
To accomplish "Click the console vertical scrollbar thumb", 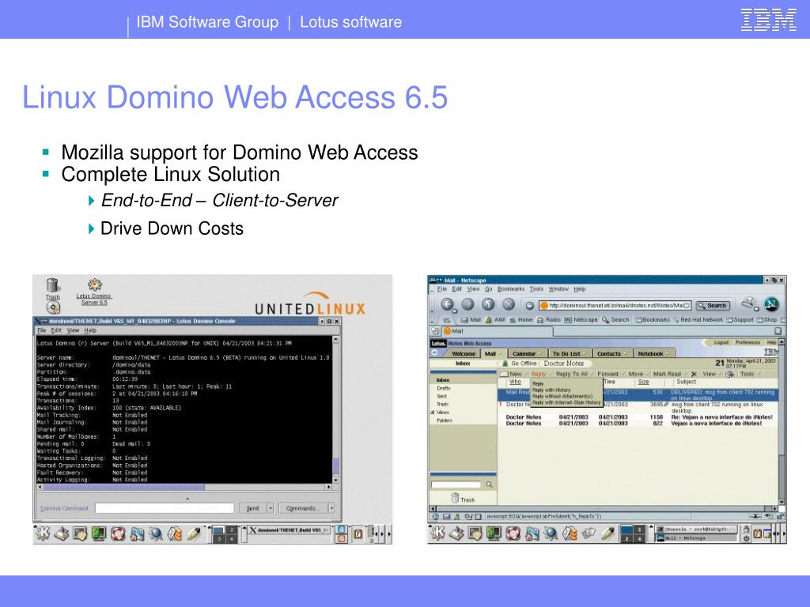I will pos(335,466).
